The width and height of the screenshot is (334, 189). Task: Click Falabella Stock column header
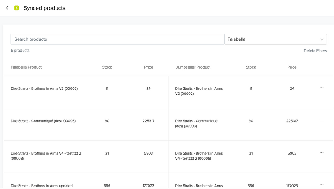coord(107,67)
